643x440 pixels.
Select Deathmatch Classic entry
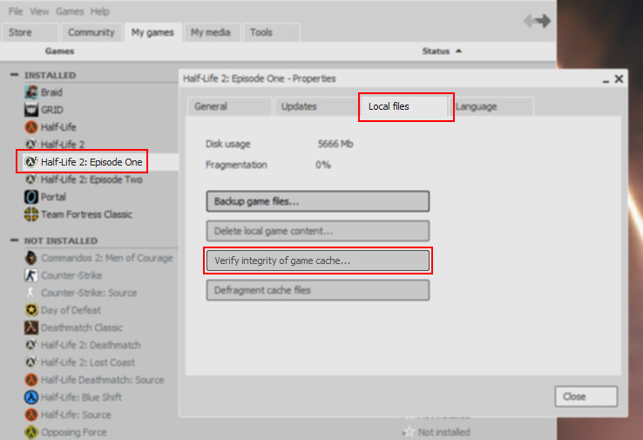click(x=82, y=328)
